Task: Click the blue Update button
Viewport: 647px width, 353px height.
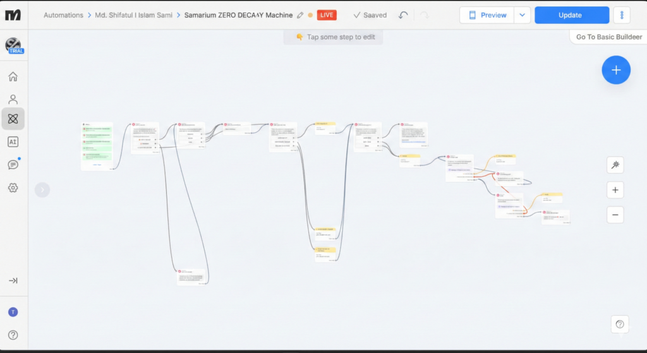Action: tap(572, 15)
